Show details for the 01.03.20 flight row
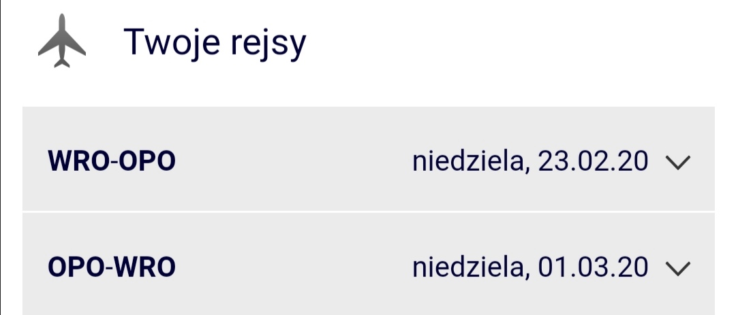 point(369,264)
